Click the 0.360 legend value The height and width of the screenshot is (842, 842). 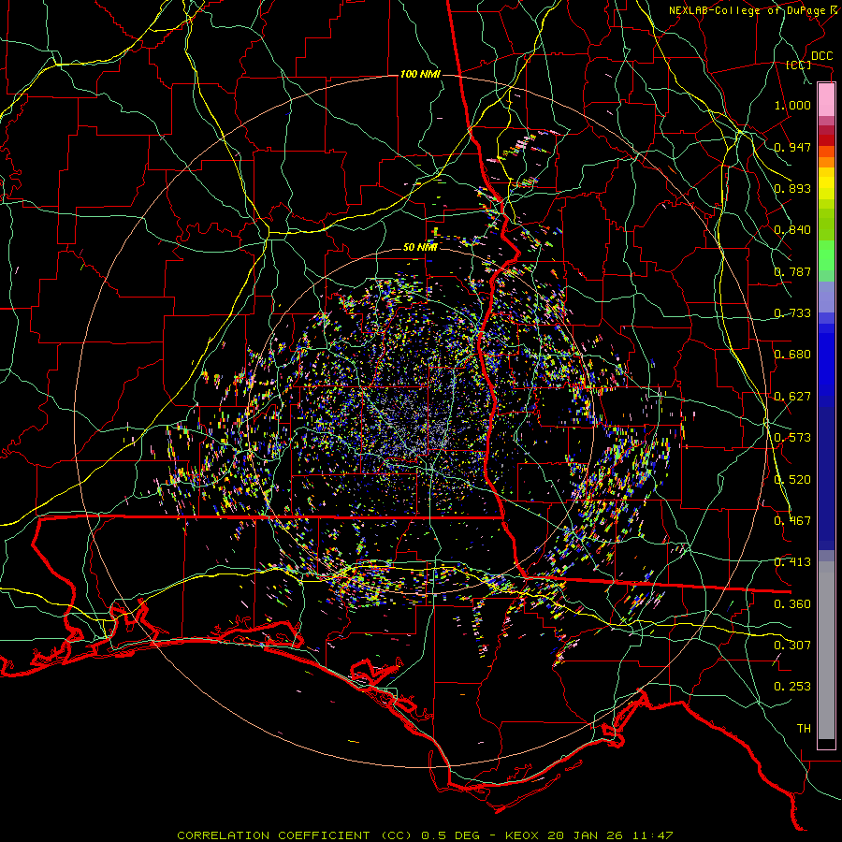(x=792, y=604)
